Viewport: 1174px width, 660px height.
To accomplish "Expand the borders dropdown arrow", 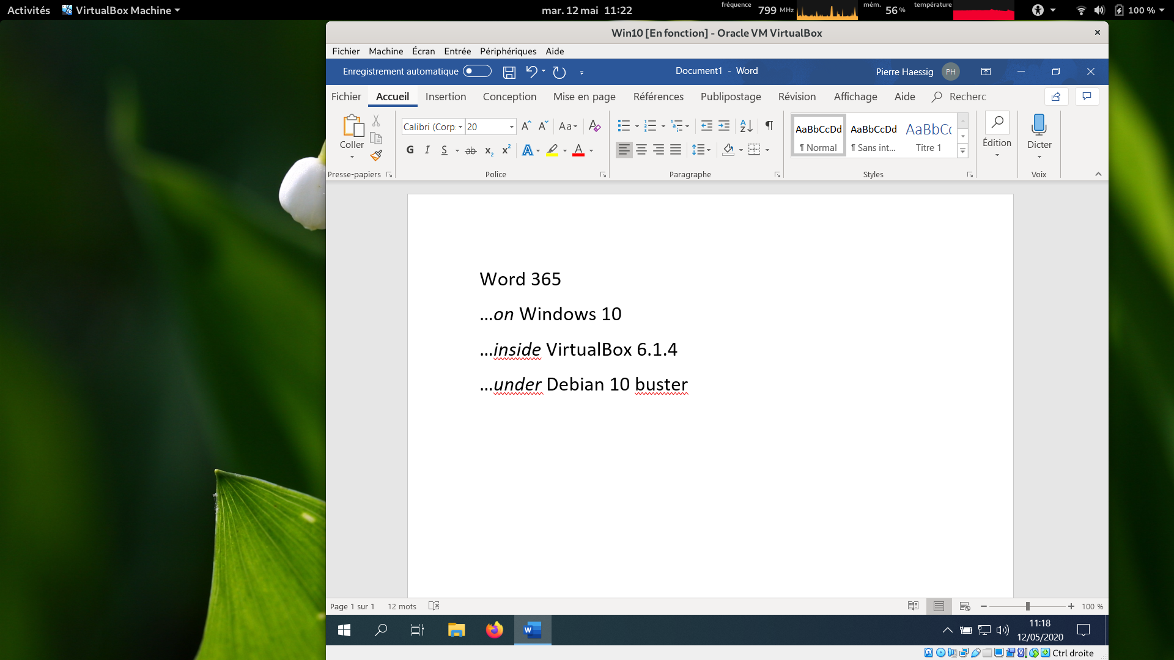I will 768,150.
